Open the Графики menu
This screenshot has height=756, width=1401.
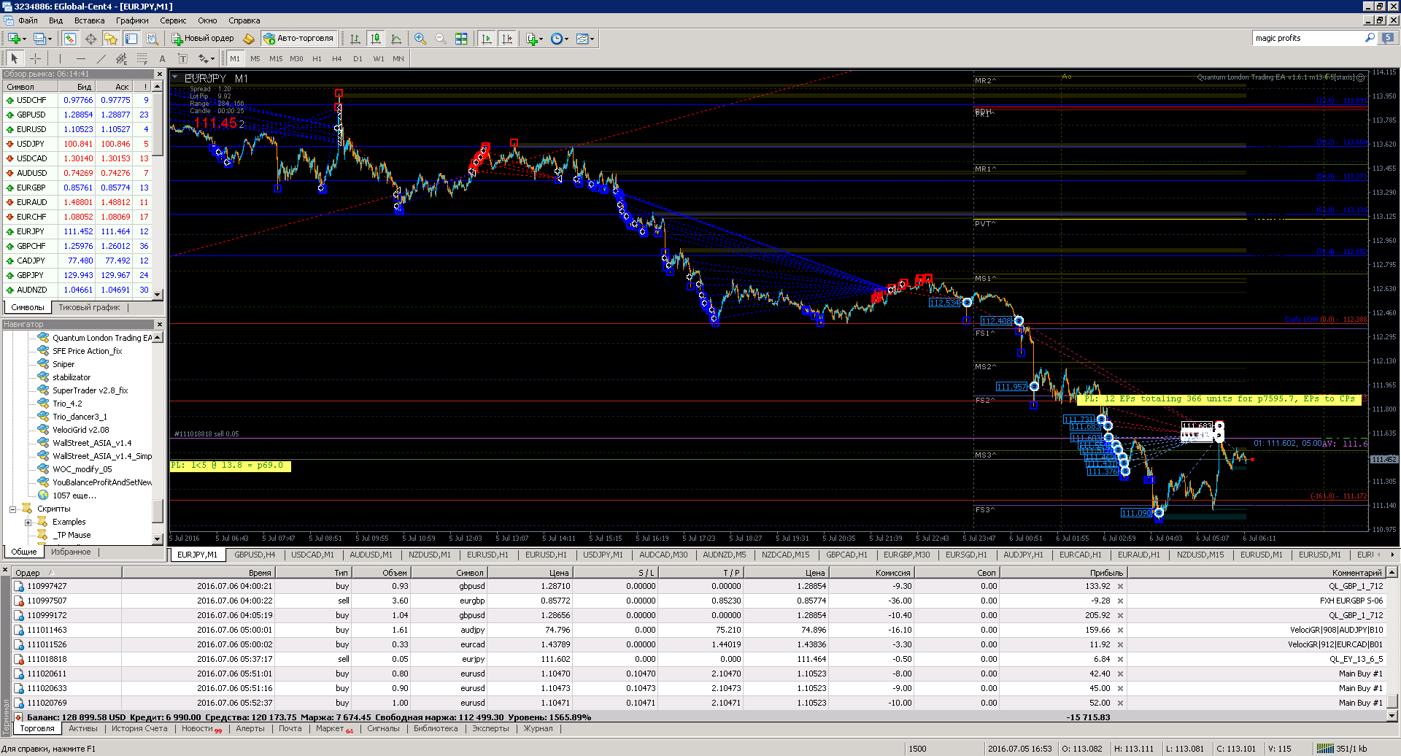tap(132, 20)
